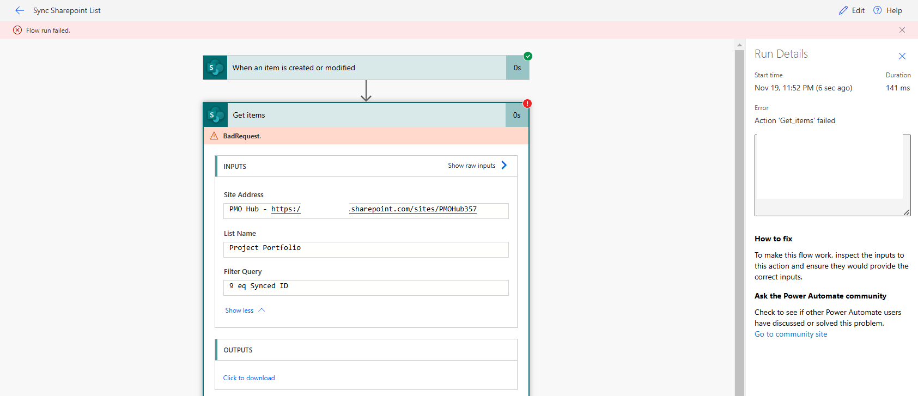Click the Show raw inputs chevron arrow
This screenshot has height=396, width=918.
(x=504, y=165)
